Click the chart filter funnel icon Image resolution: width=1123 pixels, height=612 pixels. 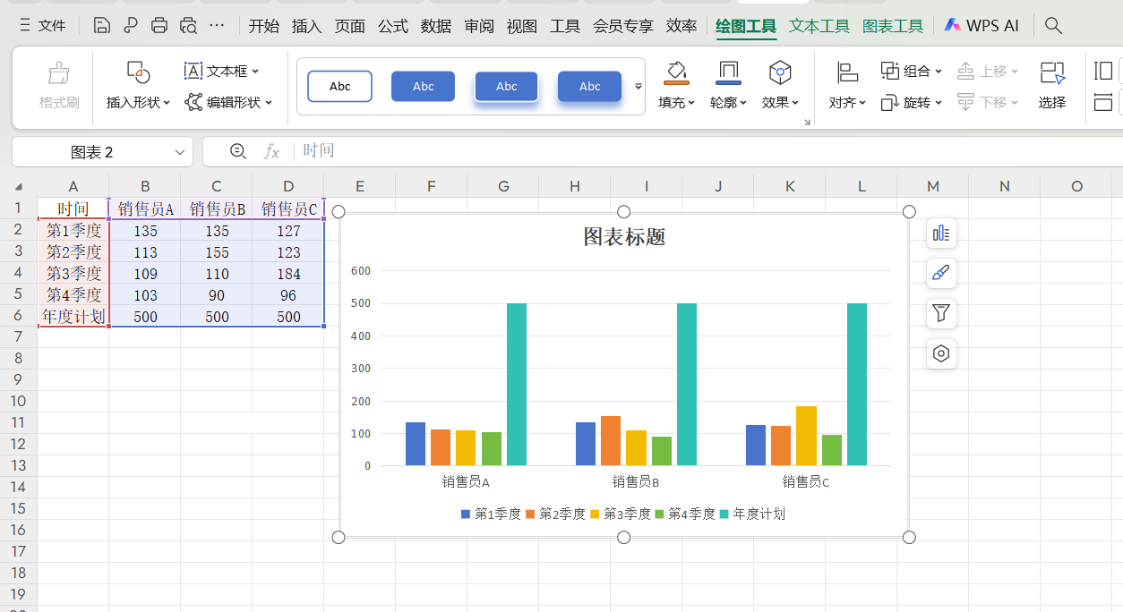941,313
